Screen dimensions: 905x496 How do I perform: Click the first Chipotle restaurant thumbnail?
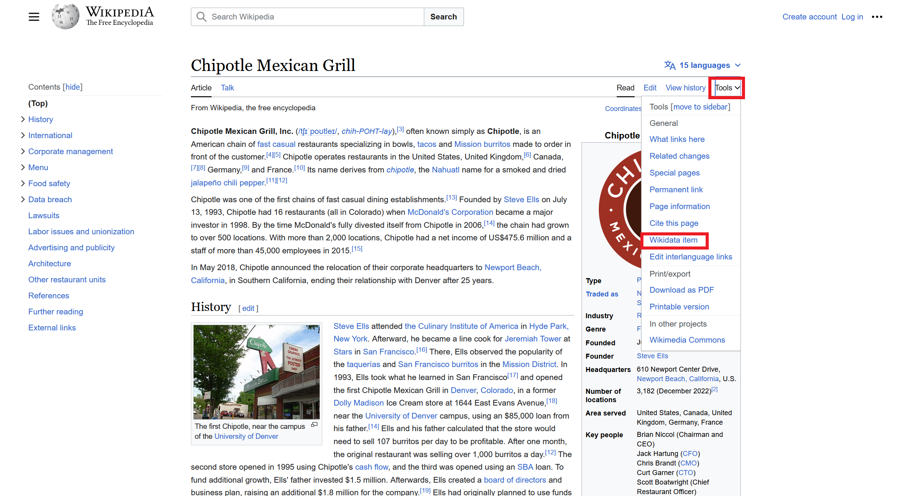256,372
